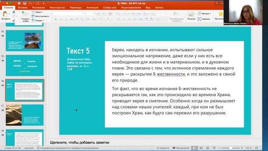Open the Рисунок dropdown arrow
Image resolution: width=268 pixels, height=151 pixels.
[195, 14]
